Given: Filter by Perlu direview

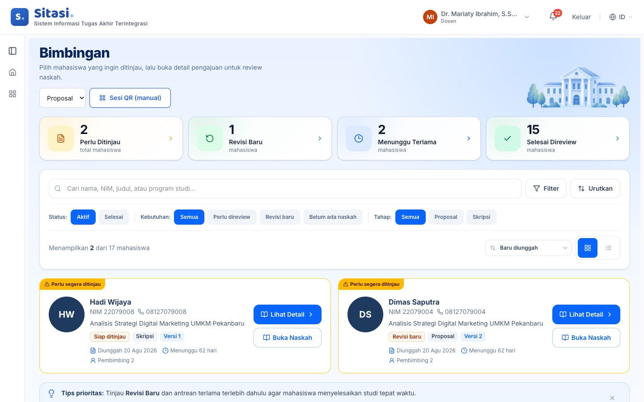Looking at the screenshot, I should point(232,217).
